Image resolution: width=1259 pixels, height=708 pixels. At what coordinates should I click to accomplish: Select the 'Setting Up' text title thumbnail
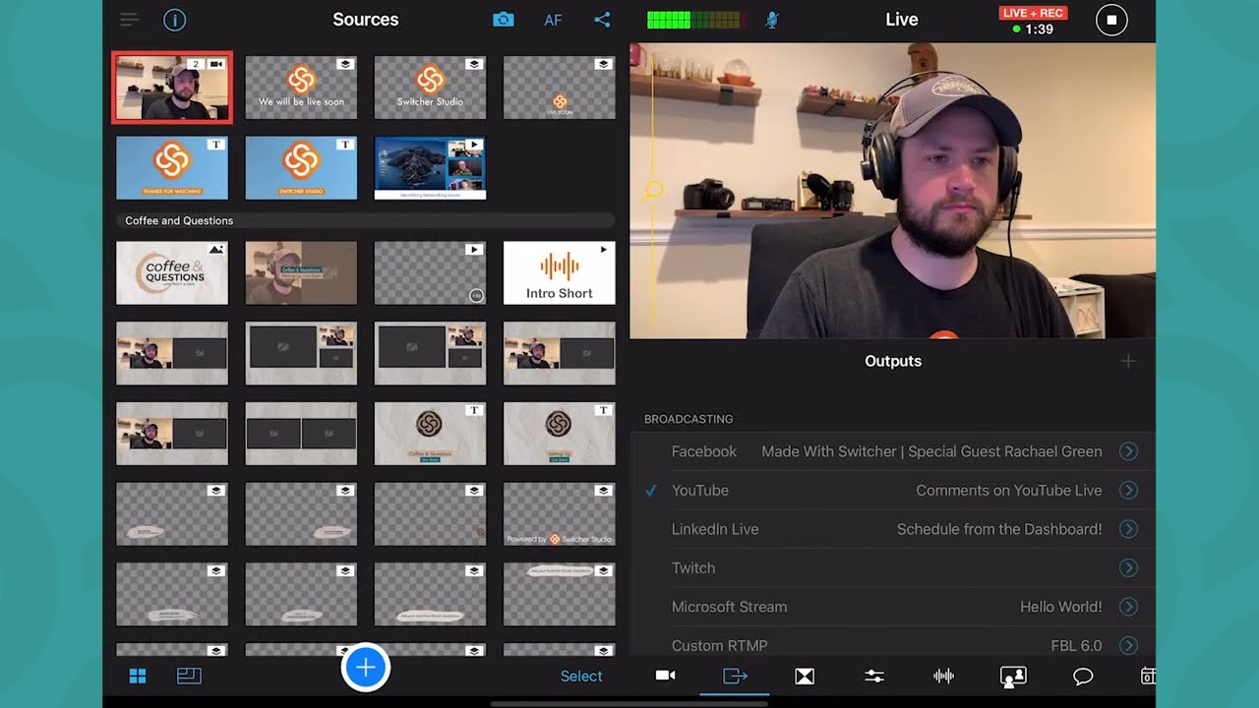(559, 434)
